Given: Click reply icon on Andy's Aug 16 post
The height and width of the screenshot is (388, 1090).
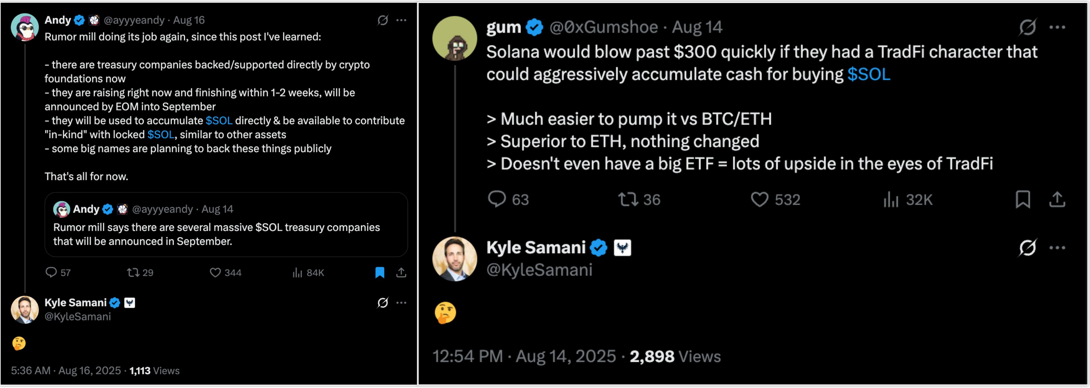Looking at the screenshot, I should tap(51, 272).
